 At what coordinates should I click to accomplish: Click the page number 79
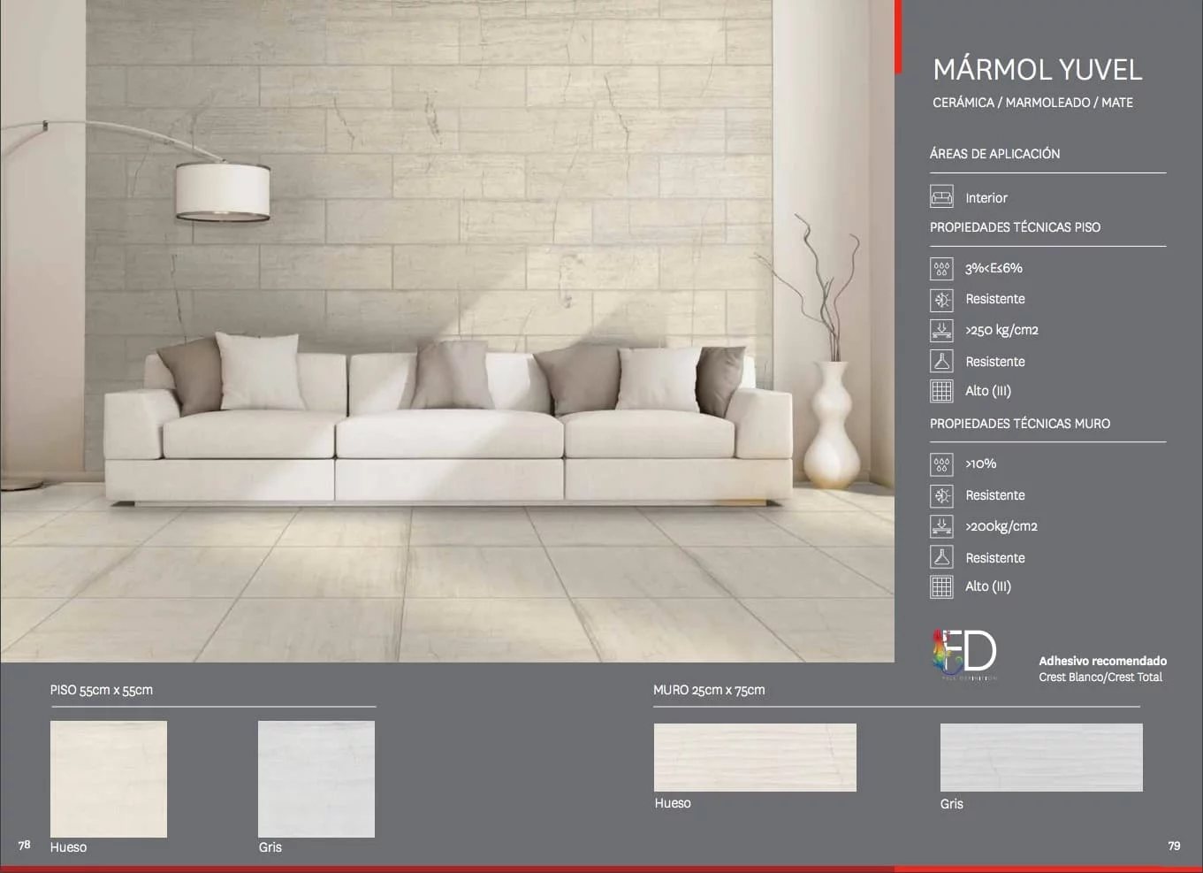point(1174,846)
